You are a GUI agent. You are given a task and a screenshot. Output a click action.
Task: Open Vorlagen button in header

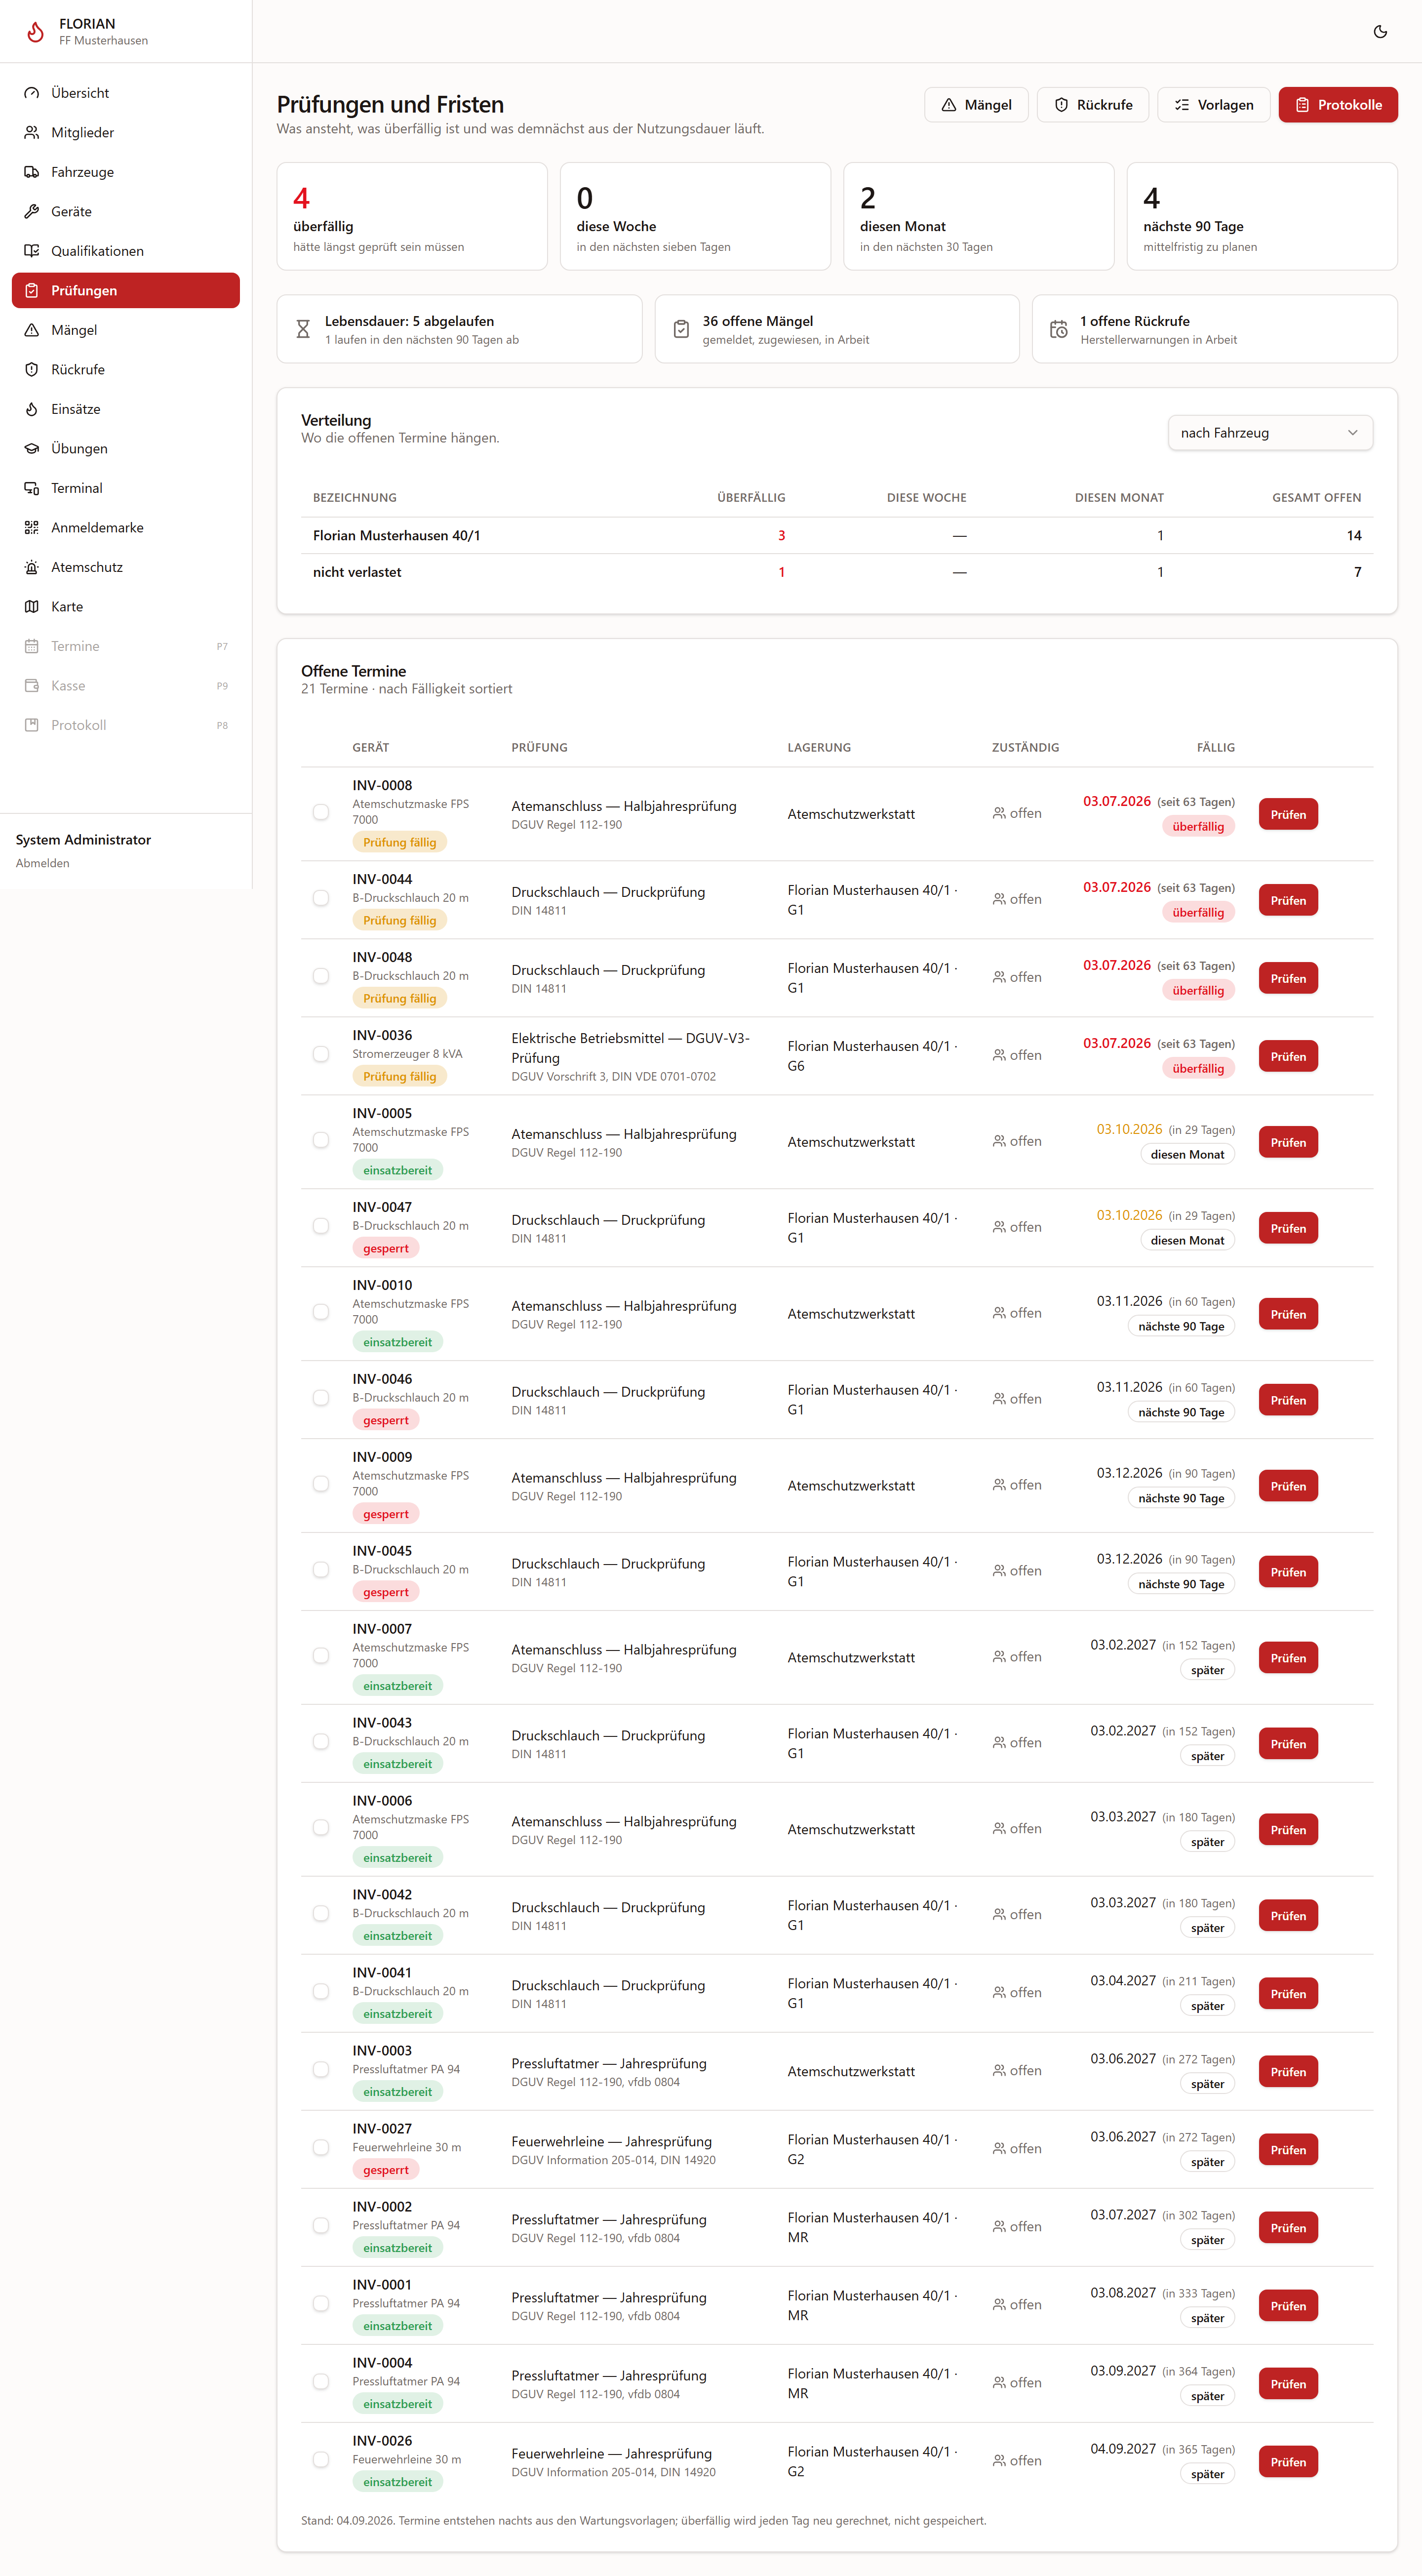point(1214,105)
